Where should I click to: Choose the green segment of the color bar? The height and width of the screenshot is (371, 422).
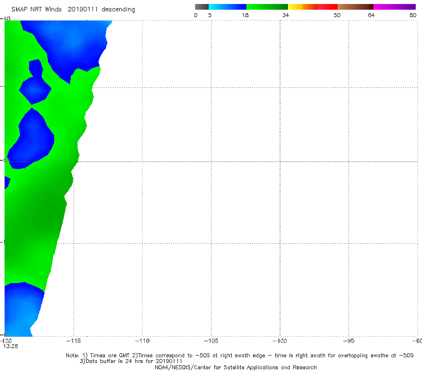[267, 7]
